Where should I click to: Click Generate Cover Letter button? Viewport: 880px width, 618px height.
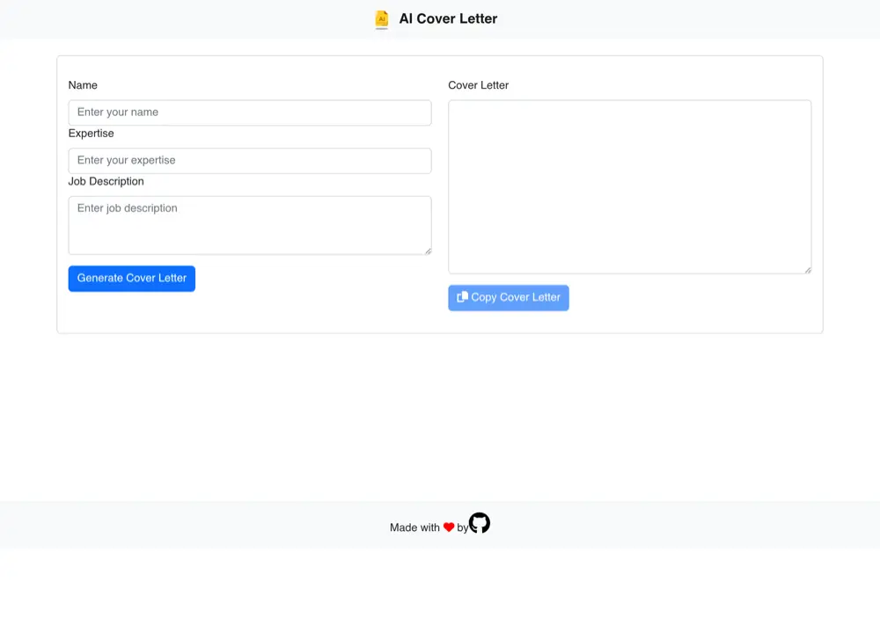132,279
